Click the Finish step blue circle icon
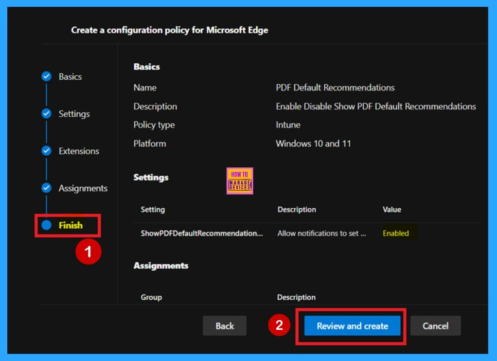 (x=46, y=225)
